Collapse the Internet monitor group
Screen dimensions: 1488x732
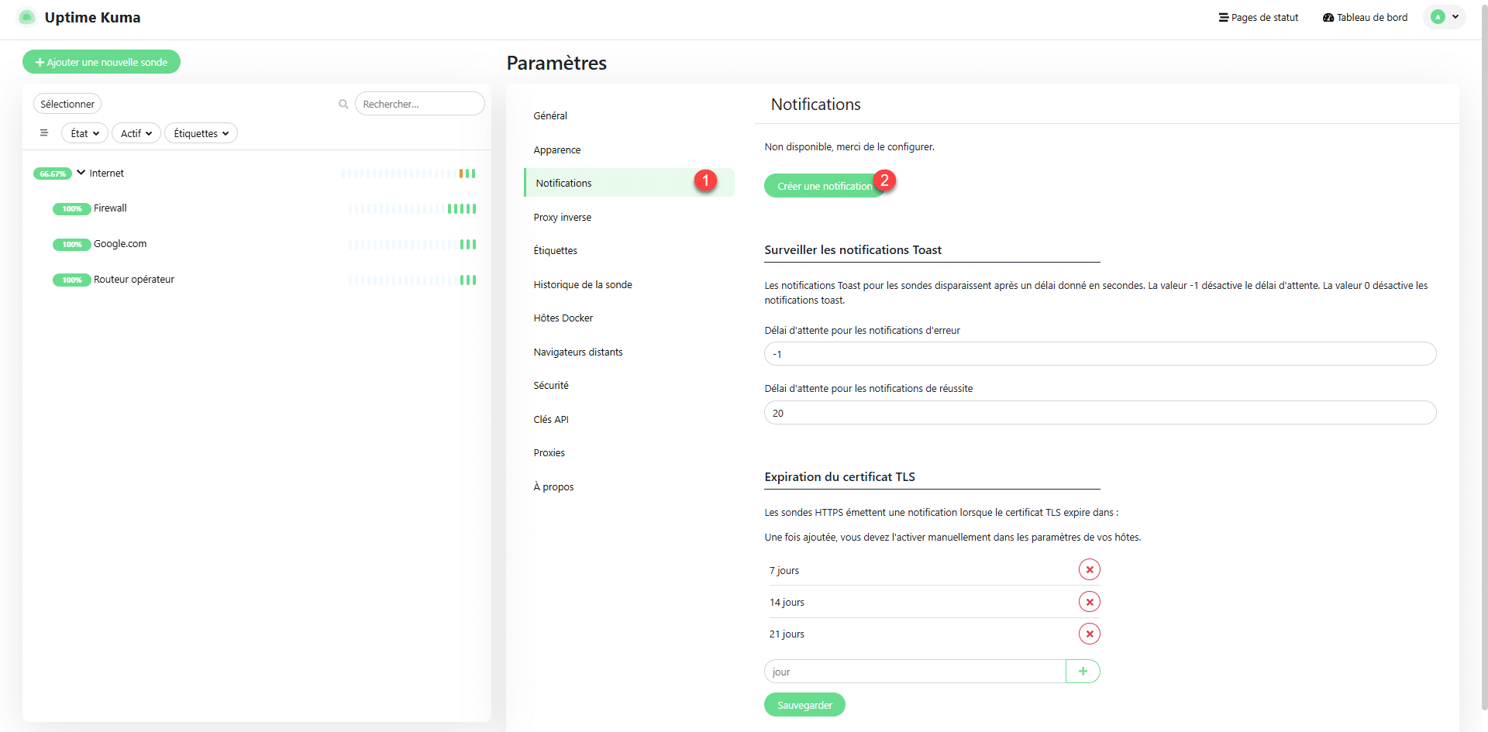coord(81,173)
